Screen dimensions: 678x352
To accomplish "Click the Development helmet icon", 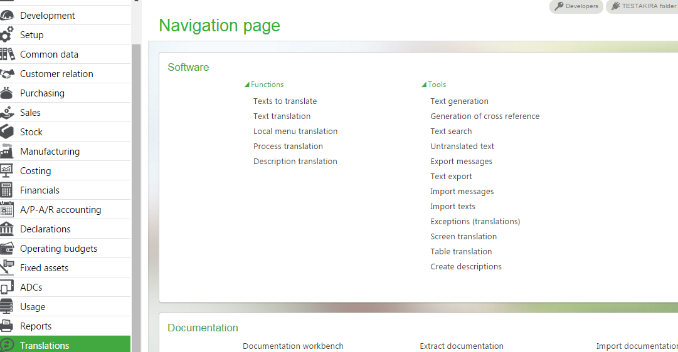I will tap(7, 16).
